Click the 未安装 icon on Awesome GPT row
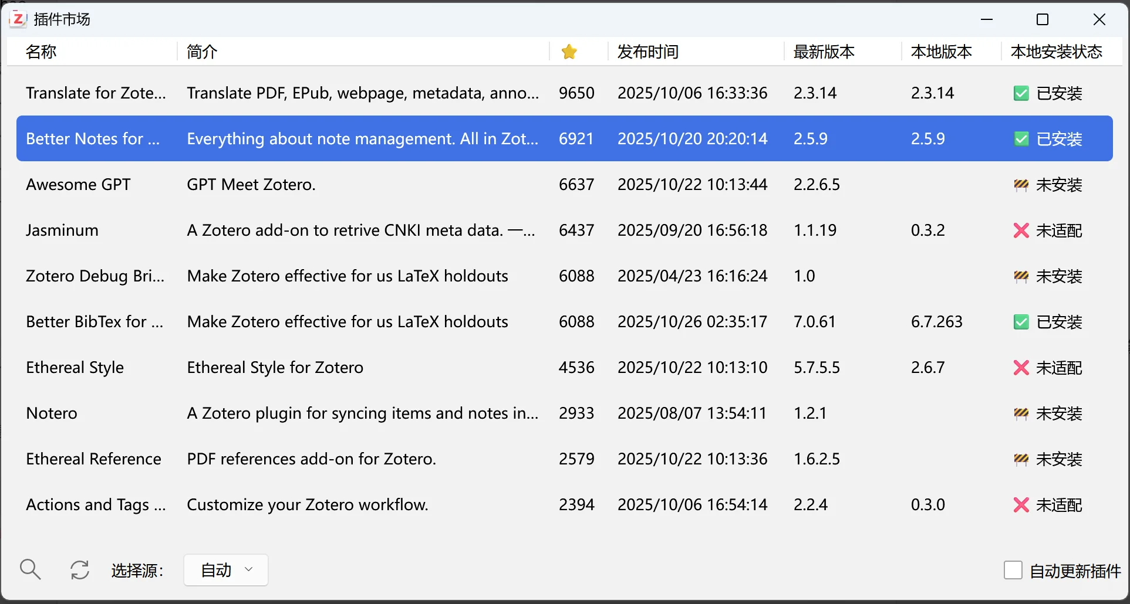This screenshot has height=604, width=1130. 1021,184
